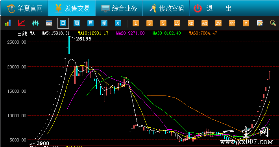Open the calendar date icon
This screenshot has height=147, width=279.
(x=49, y=23)
